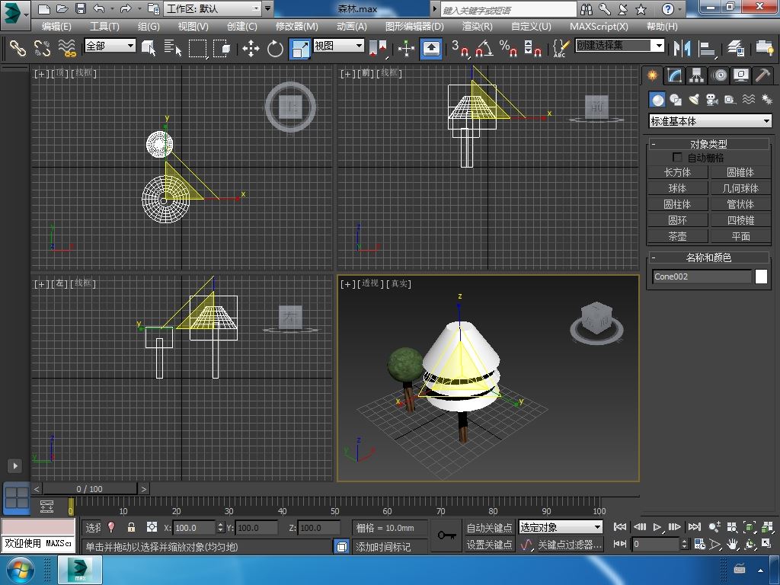Click the 几何球体 button
The image size is (780, 585).
coord(740,188)
